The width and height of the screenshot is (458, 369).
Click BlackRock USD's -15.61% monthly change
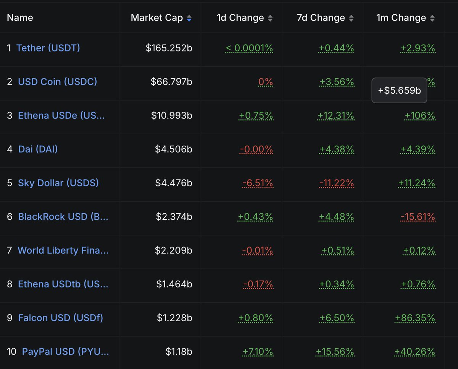tap(418, 217)
